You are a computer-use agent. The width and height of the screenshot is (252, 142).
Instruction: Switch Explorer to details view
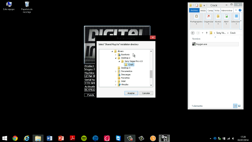[235, 106]
